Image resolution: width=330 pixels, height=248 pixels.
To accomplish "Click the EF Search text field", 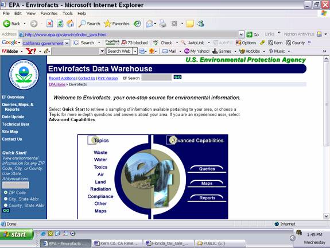I will click(x=157, y=77).
